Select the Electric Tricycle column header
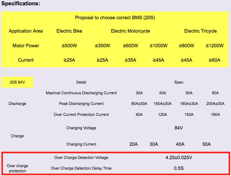This screenshot has height=176, width=231. (200, 31)
